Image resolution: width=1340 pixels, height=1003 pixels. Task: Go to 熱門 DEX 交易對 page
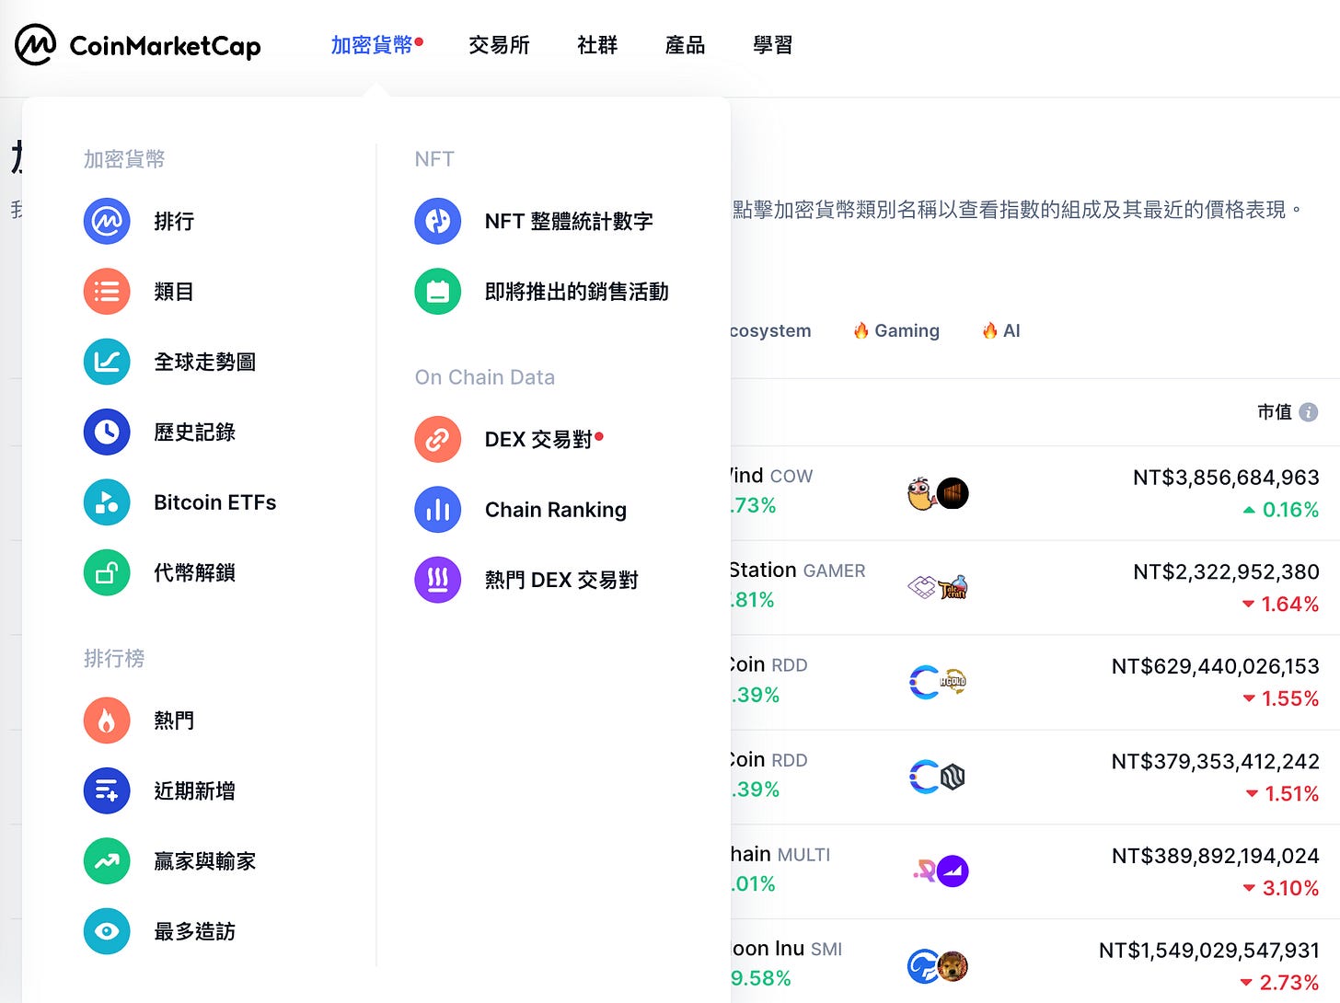point(561,580)
